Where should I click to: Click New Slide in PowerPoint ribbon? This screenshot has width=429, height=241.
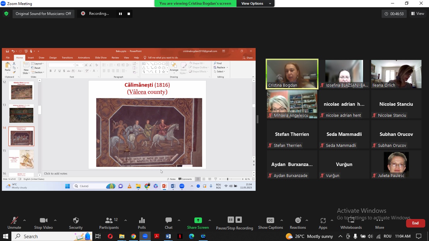tap(26, 68)
